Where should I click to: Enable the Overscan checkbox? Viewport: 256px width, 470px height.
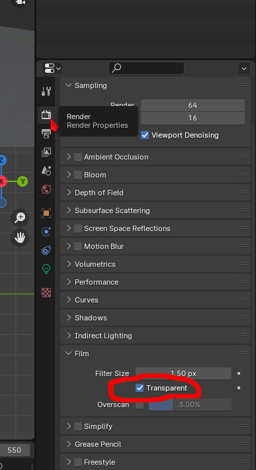pos(140,405)
